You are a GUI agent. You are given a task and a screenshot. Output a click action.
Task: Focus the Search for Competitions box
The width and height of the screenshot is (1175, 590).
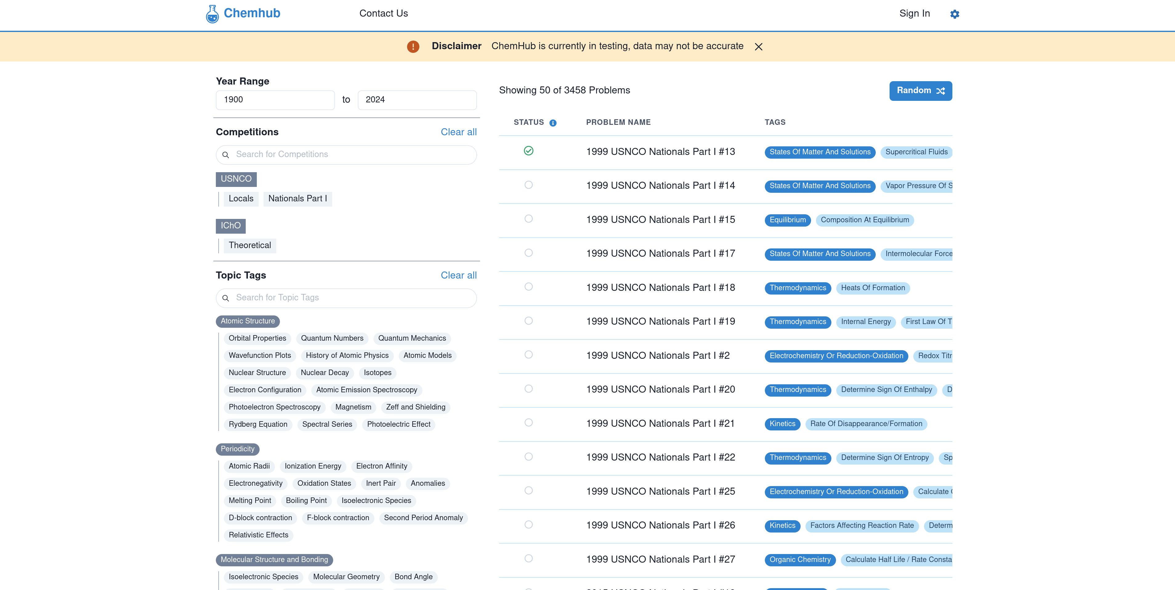(346, 155)
